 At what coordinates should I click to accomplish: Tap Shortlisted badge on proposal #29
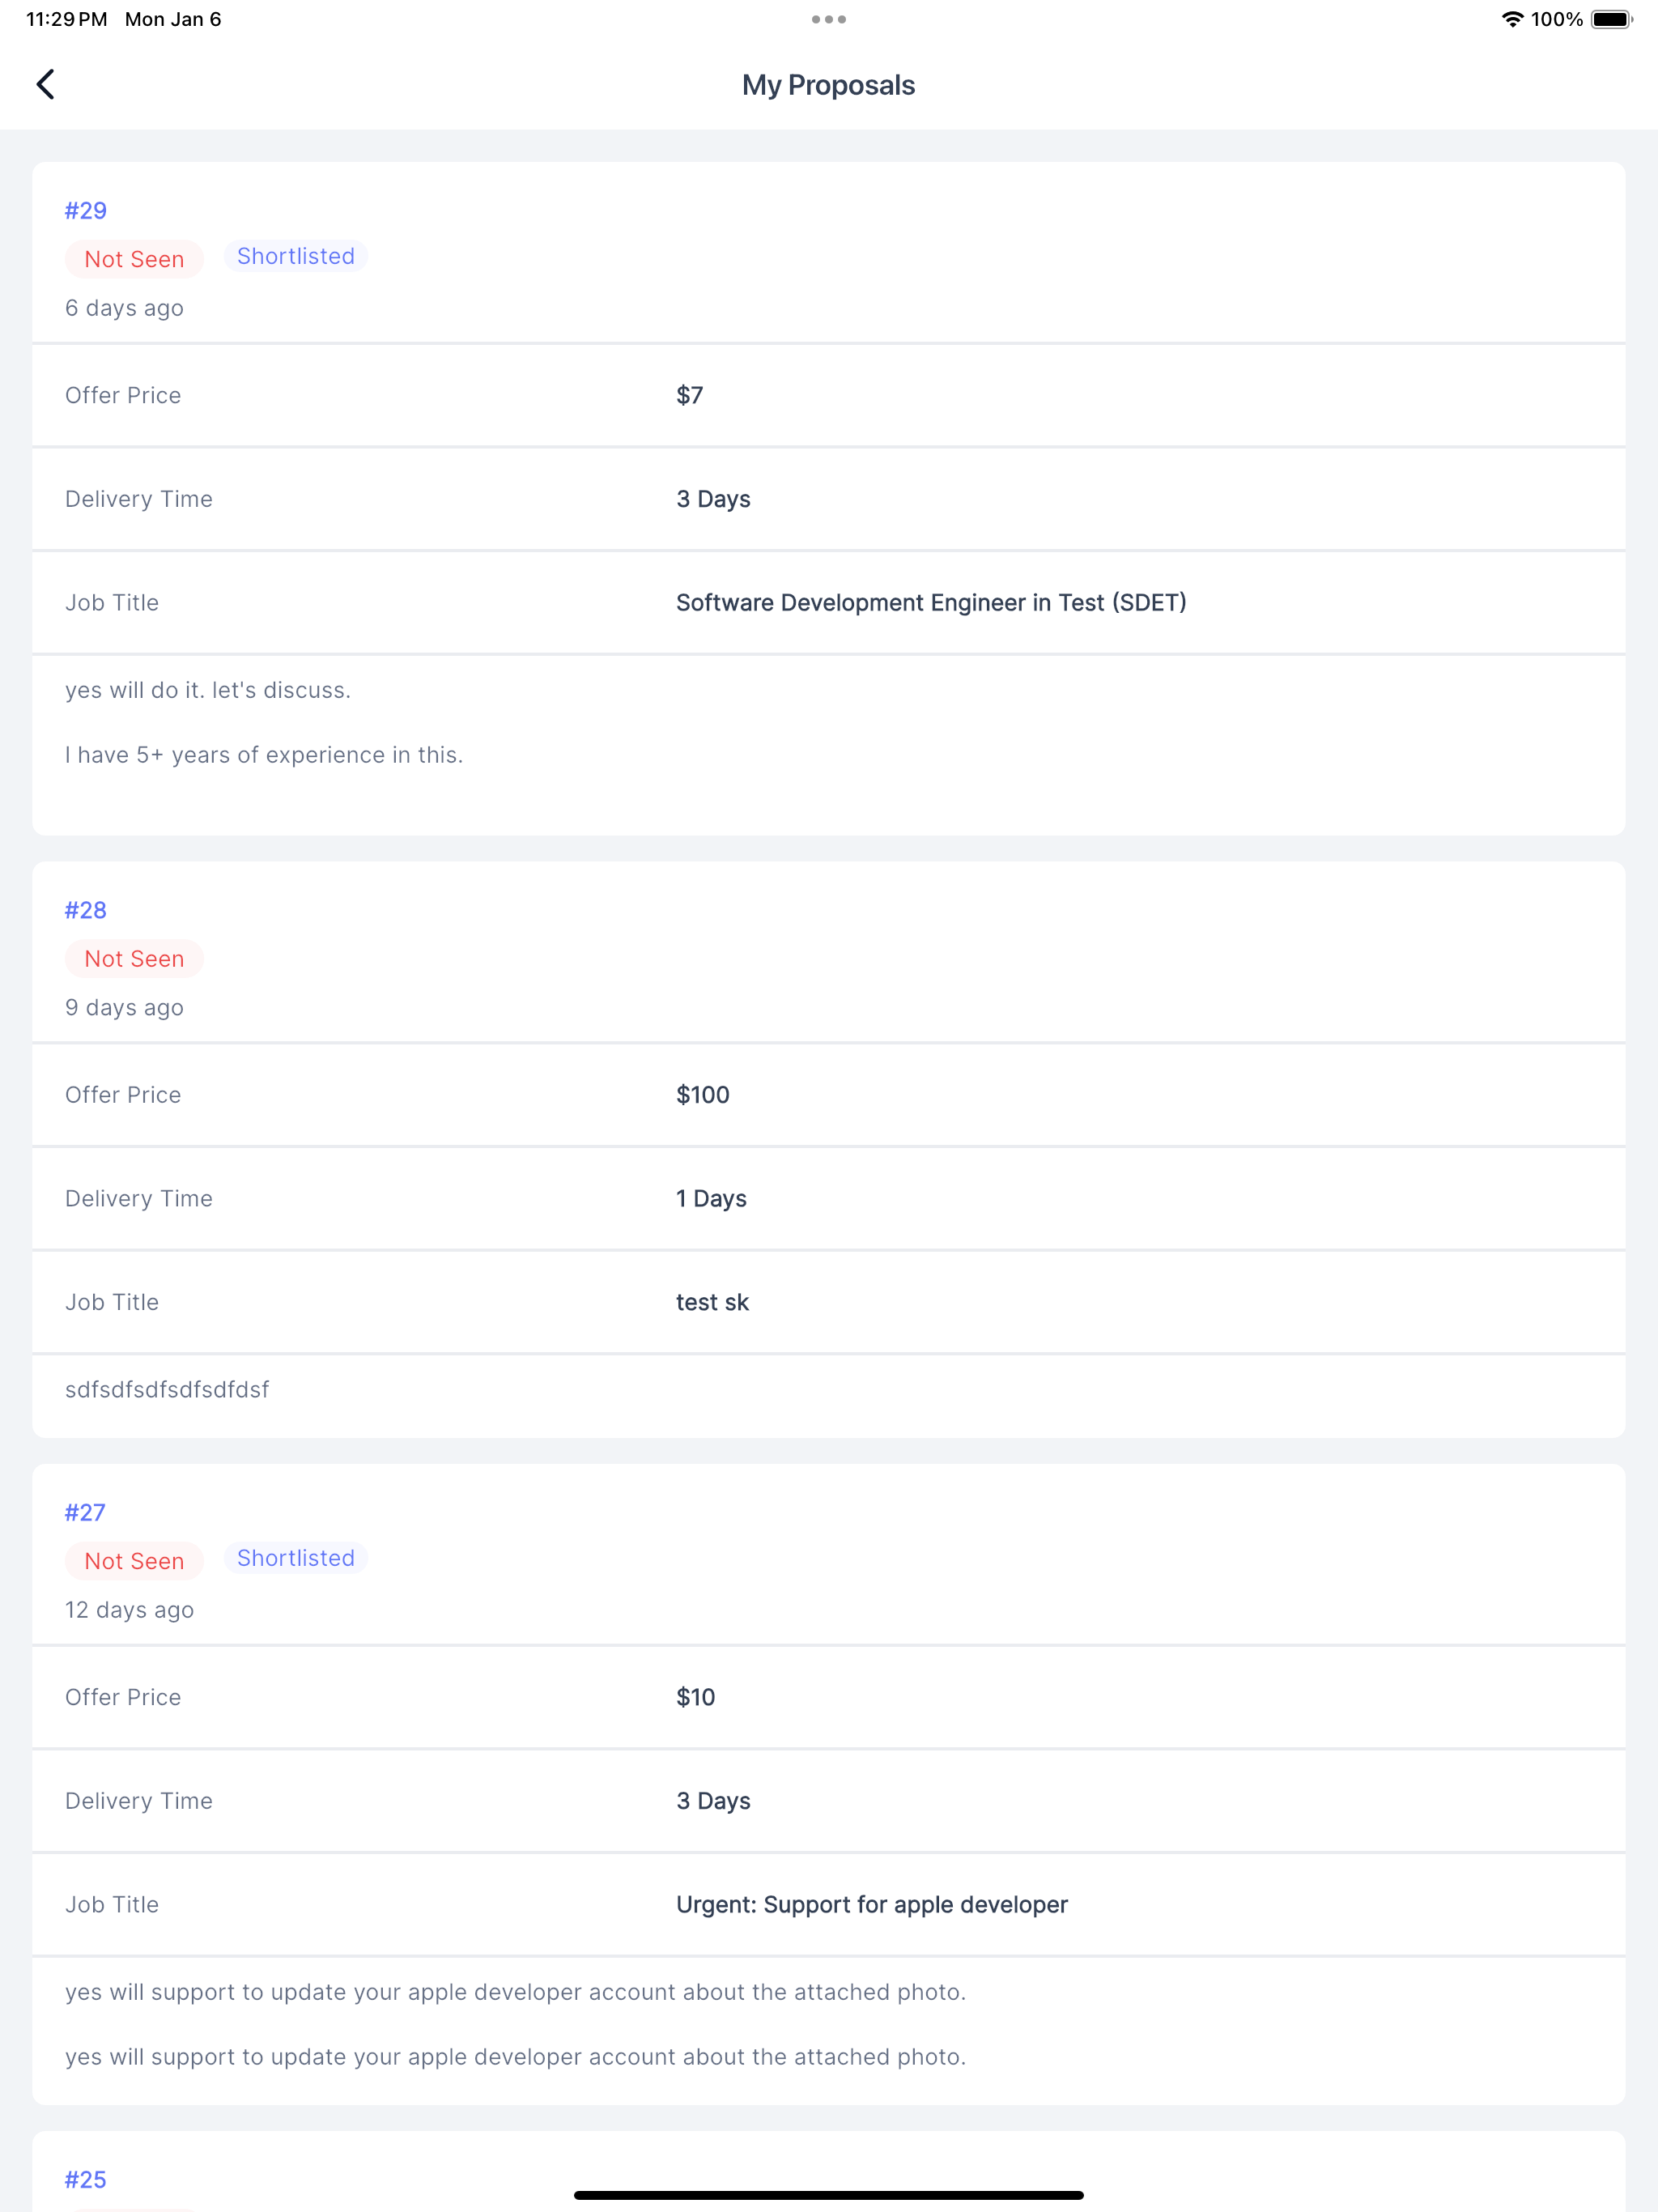tap(296, 256)
